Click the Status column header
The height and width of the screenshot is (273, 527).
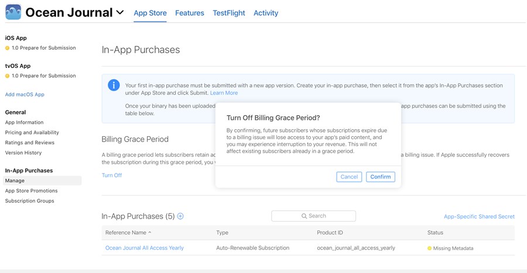click(435, 233)
